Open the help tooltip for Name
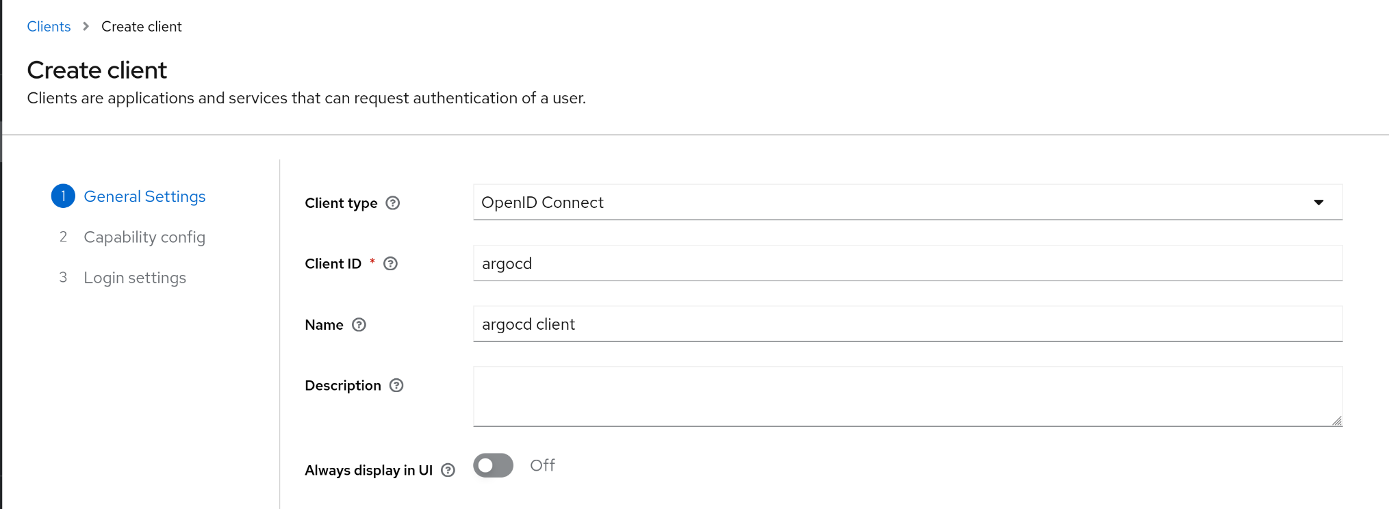The height and width of the screenshot is (509, 1389). [x=359, y=325]
